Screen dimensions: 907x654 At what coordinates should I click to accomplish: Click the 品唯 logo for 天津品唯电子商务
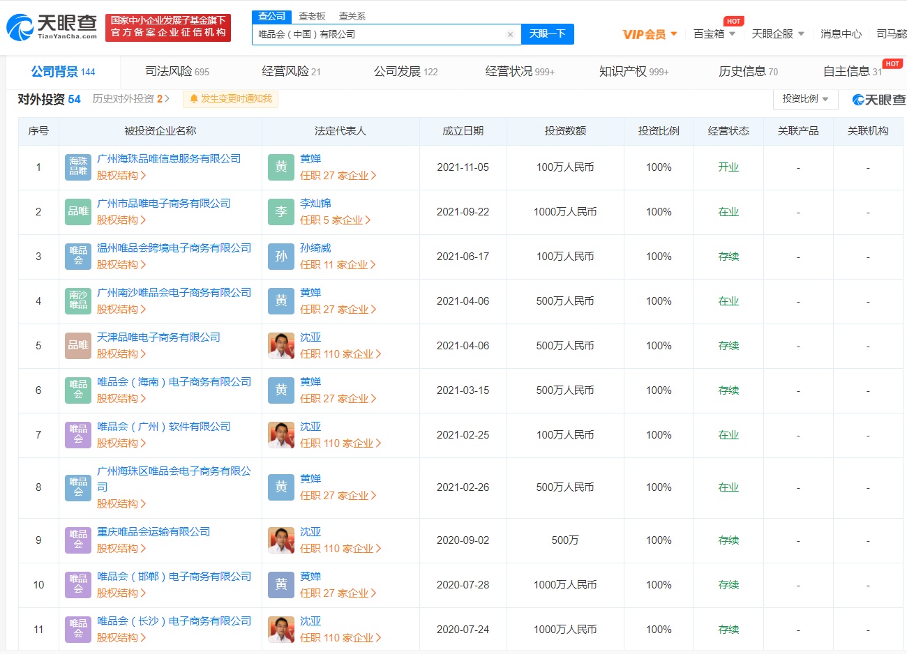(x=78, y=346)
